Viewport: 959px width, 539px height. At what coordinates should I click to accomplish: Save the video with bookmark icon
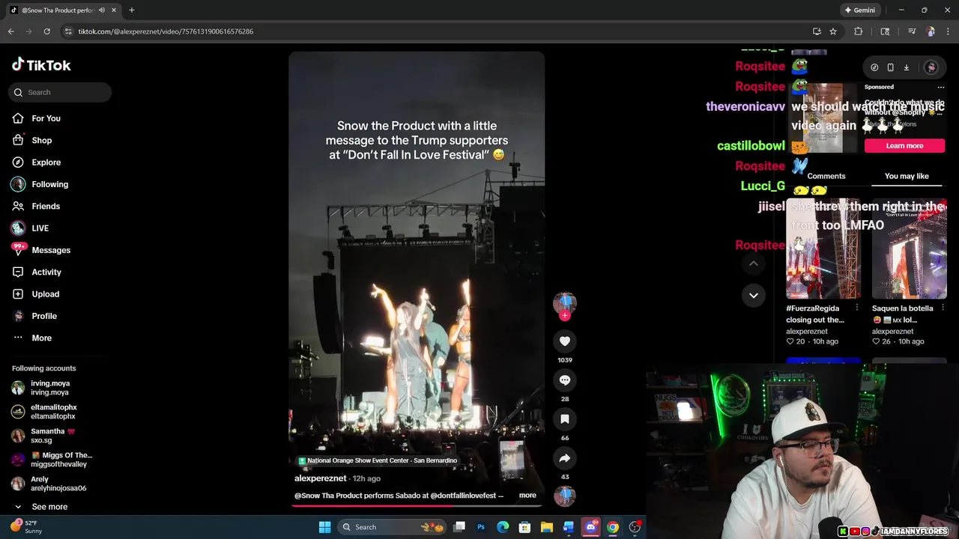[x=565, y=419]
